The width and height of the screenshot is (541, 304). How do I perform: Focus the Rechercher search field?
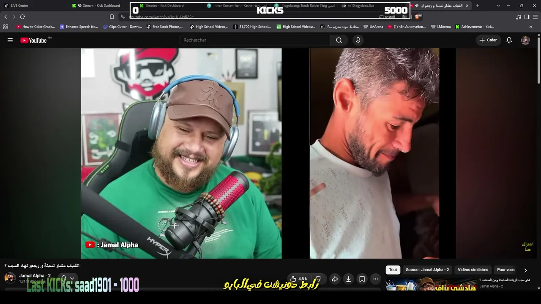pos(254,40)
